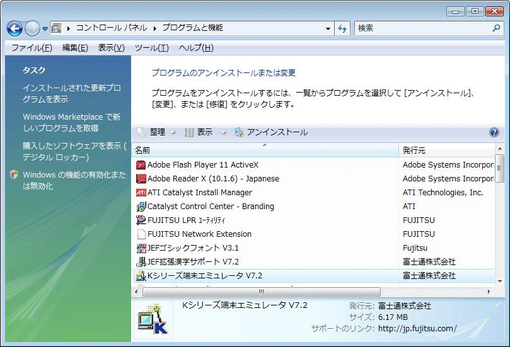Go back with the blue Back arrow
This screenshot has width=510, height=347.
(x=14, y=28)
